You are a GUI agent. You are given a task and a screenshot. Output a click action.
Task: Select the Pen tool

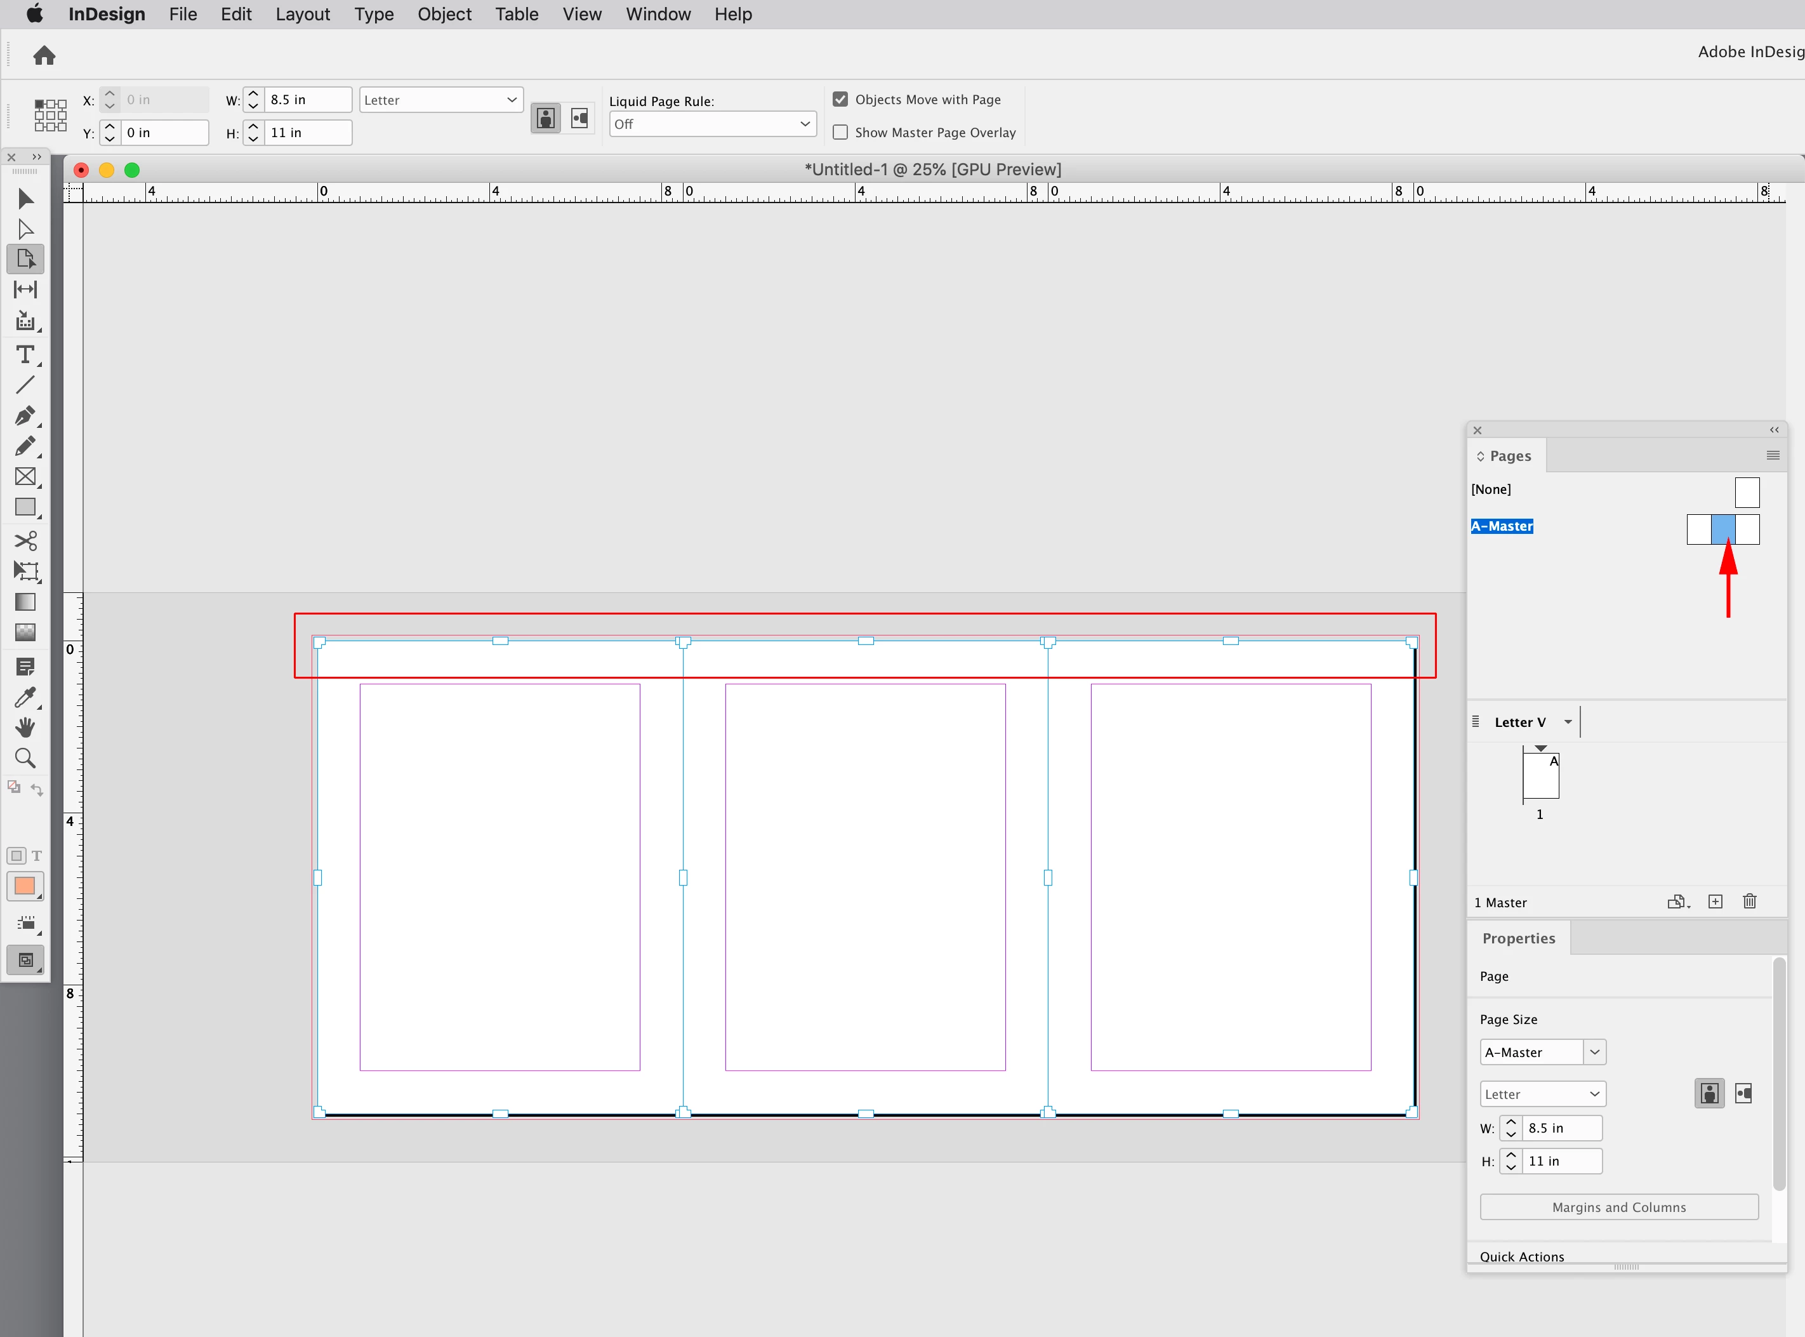[x=25, y=415]
